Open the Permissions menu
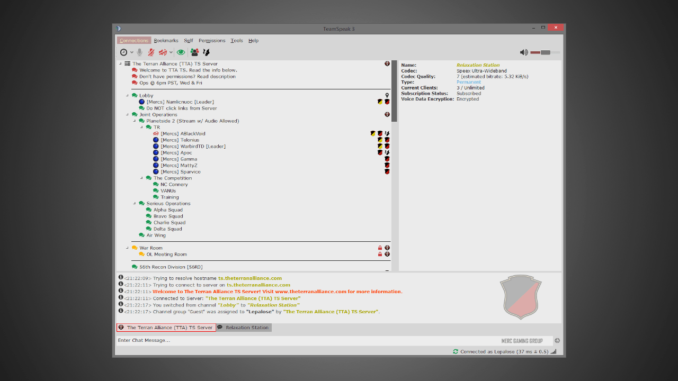The image size is (678, 381). pos(212,40)
